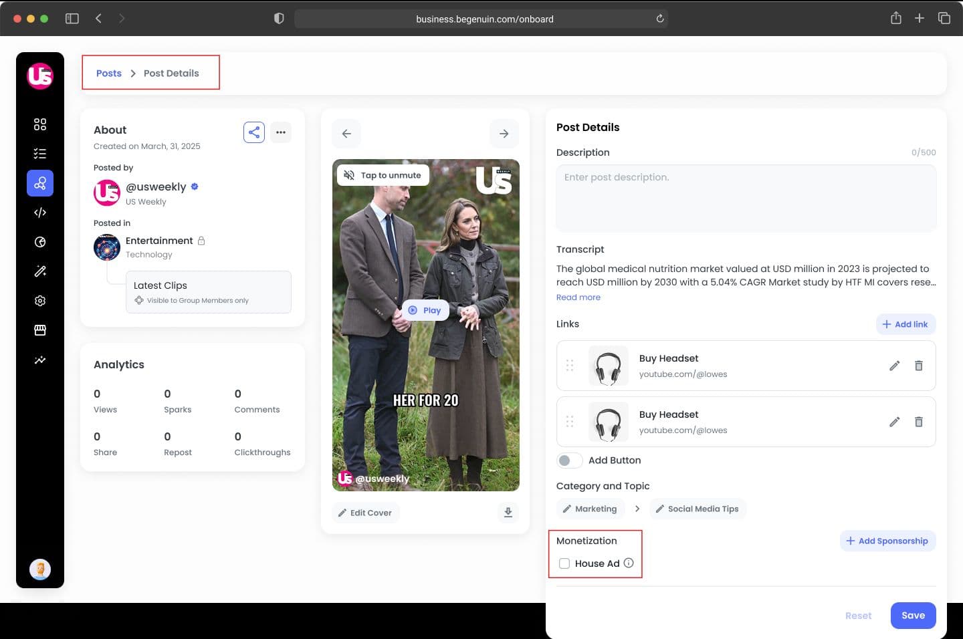Viewport: 963px width, 639px height.
Task: Enable the House Ad checkbox
Action: [564, 563]
